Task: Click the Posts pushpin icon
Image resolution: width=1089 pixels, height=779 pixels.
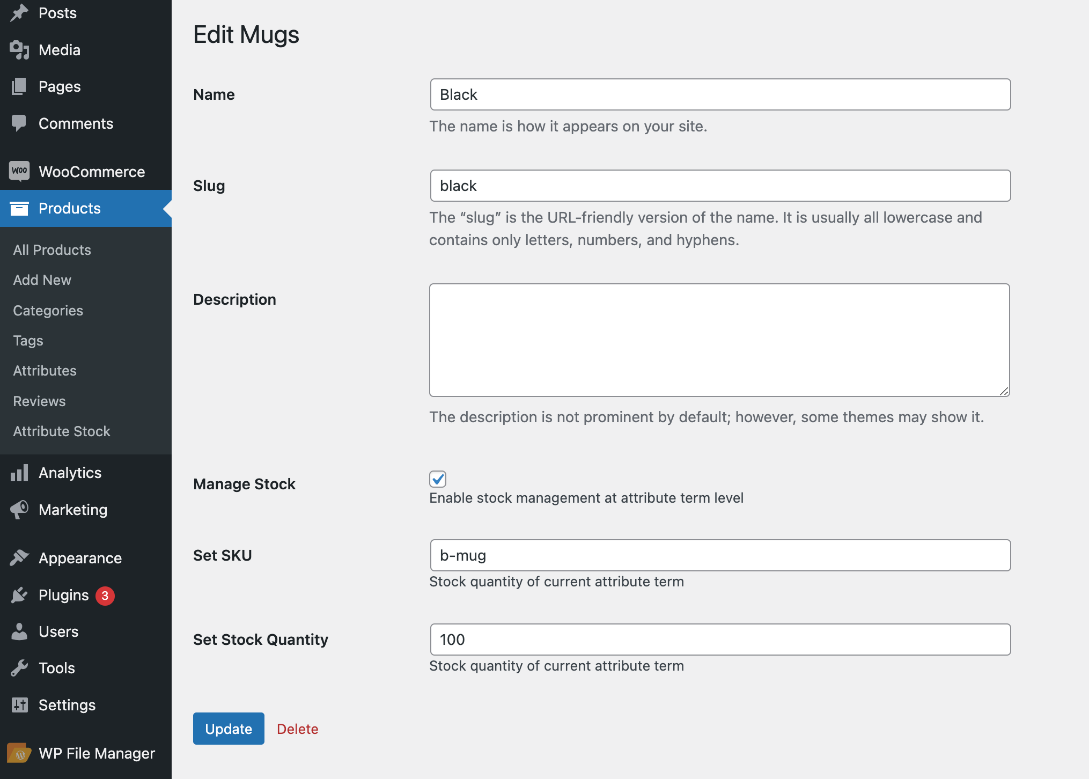Action: [x=19, y=13]
